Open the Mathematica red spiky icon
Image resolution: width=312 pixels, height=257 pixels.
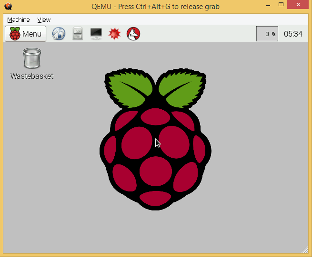tap(115, 34)
